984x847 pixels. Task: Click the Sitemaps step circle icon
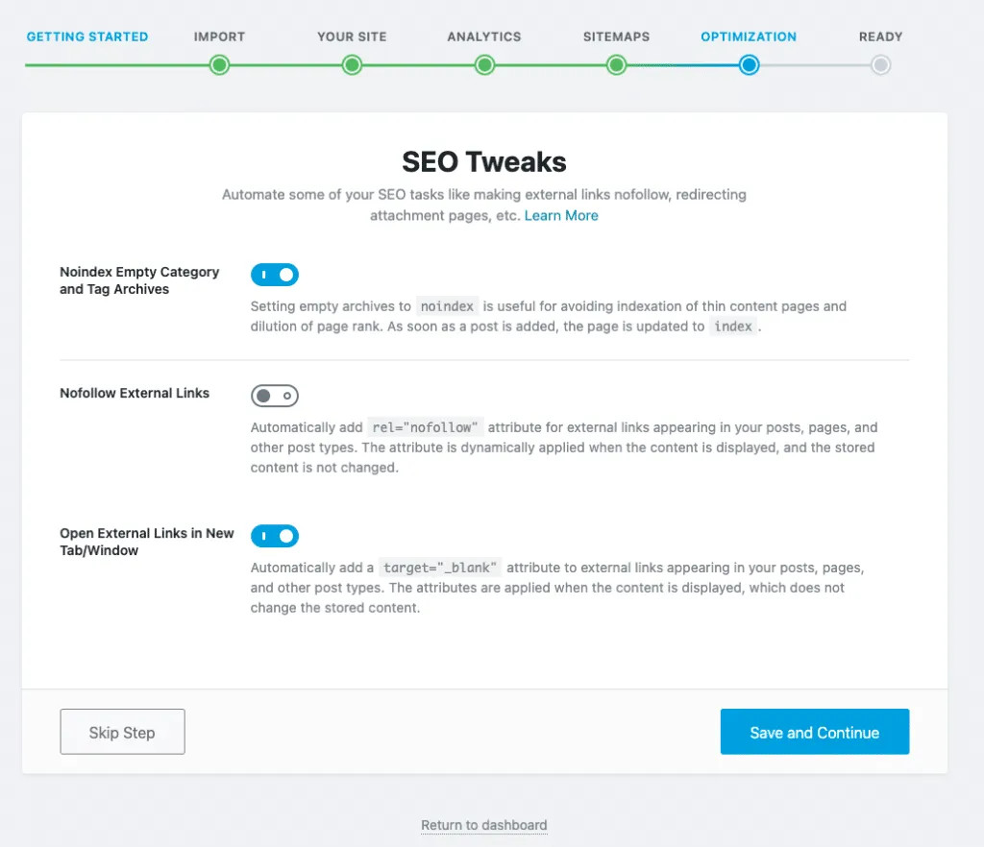616,65
